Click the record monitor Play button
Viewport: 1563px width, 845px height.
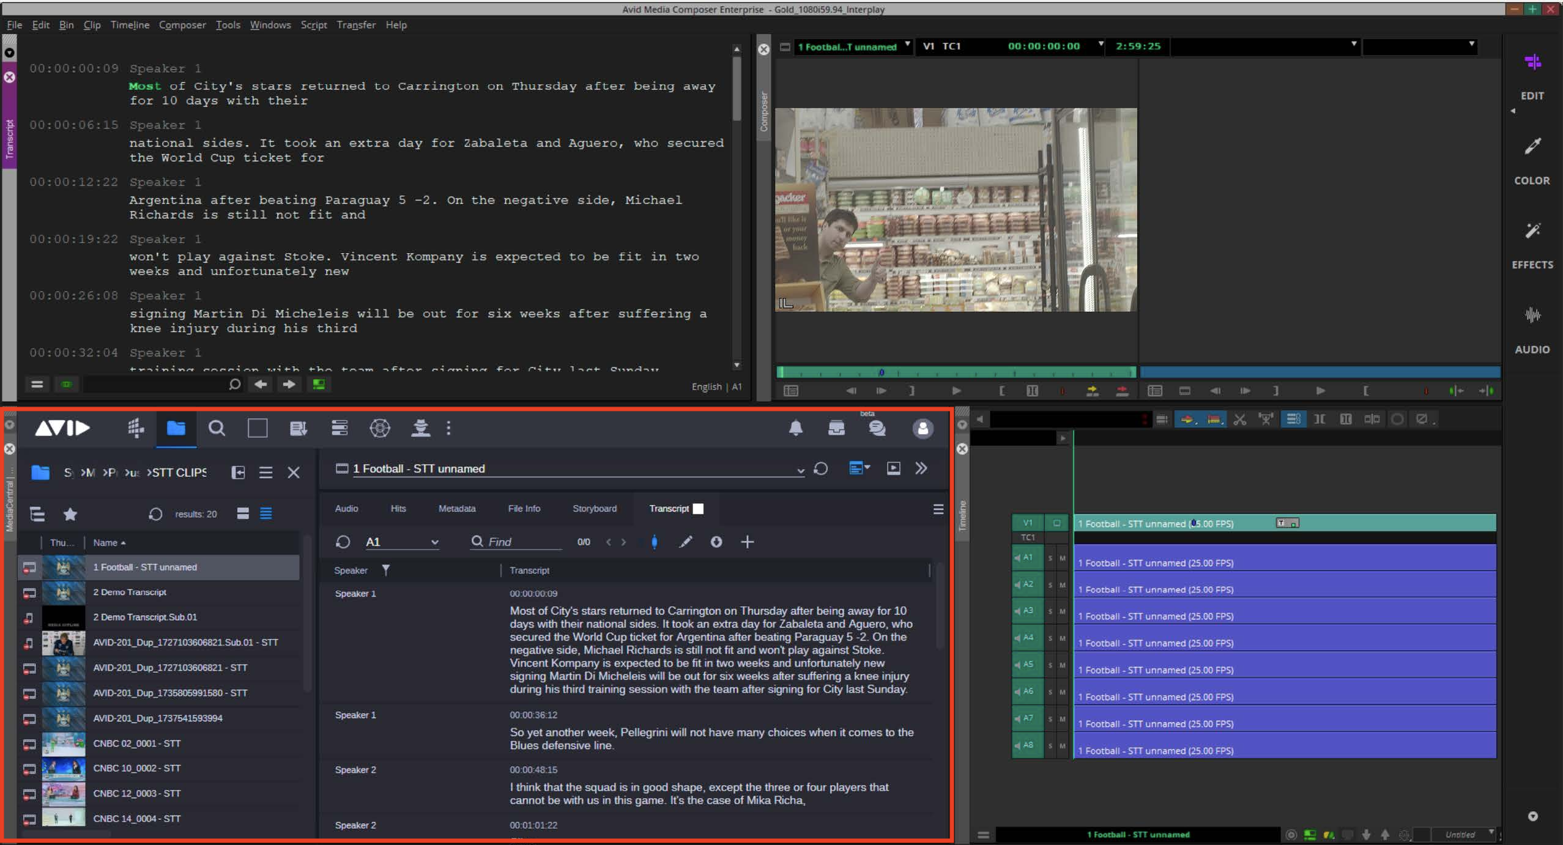(1320, 391)
